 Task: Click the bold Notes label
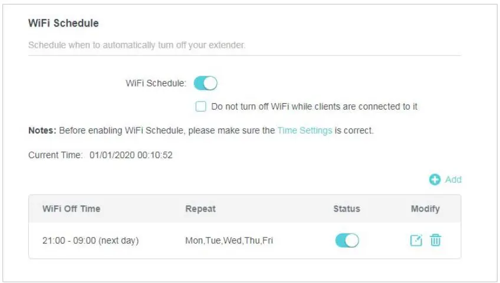[42, 130]
